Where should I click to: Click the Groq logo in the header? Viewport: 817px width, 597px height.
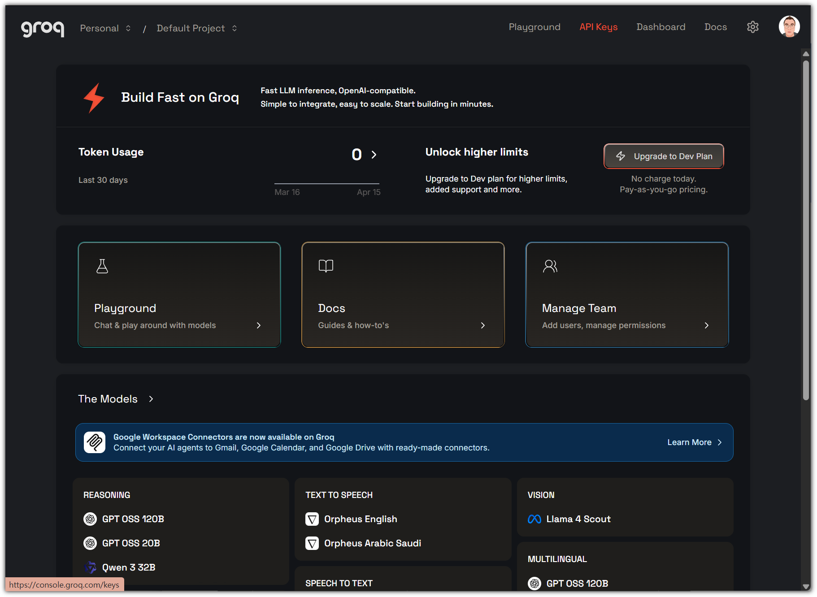point(43,29)
